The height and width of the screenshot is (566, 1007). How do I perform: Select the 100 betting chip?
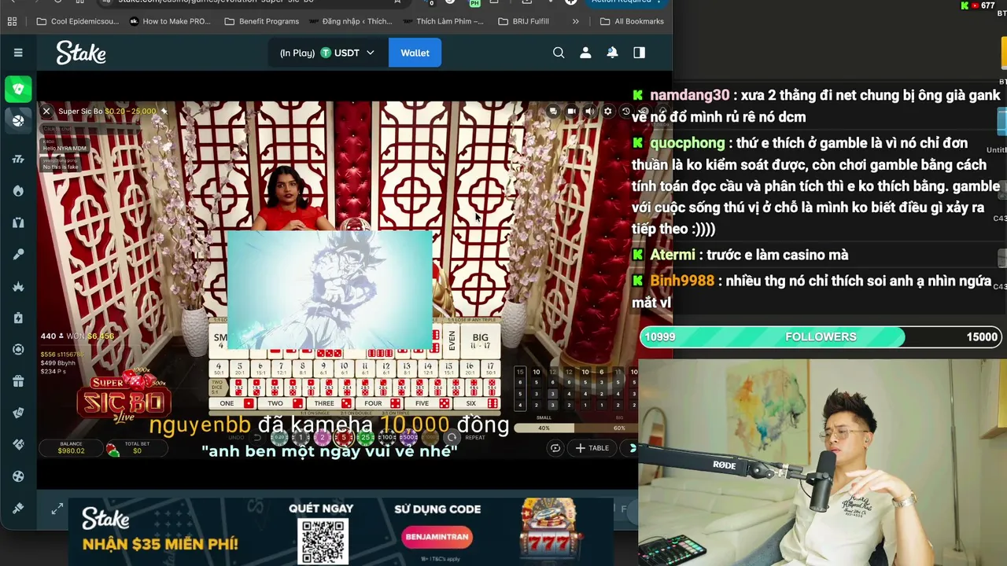point(387,437)
